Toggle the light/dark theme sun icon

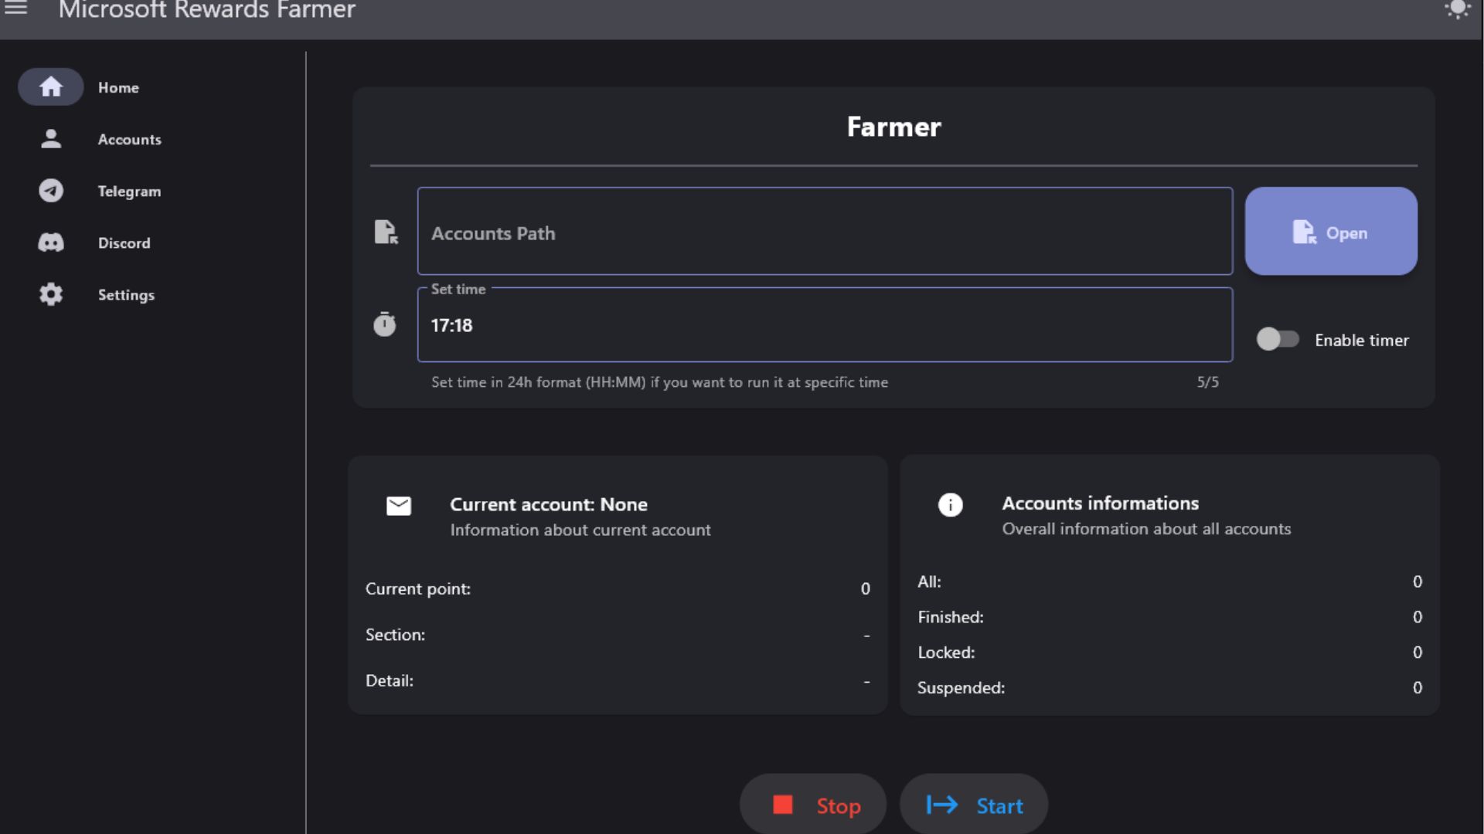[1457, 9]
